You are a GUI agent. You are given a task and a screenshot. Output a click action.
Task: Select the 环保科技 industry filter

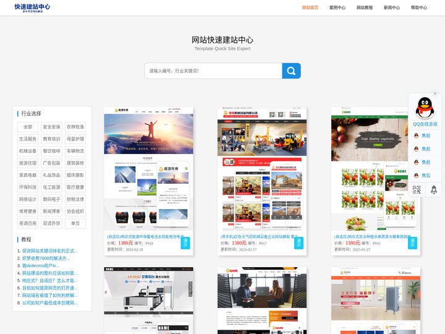click(x=28, y=187)
